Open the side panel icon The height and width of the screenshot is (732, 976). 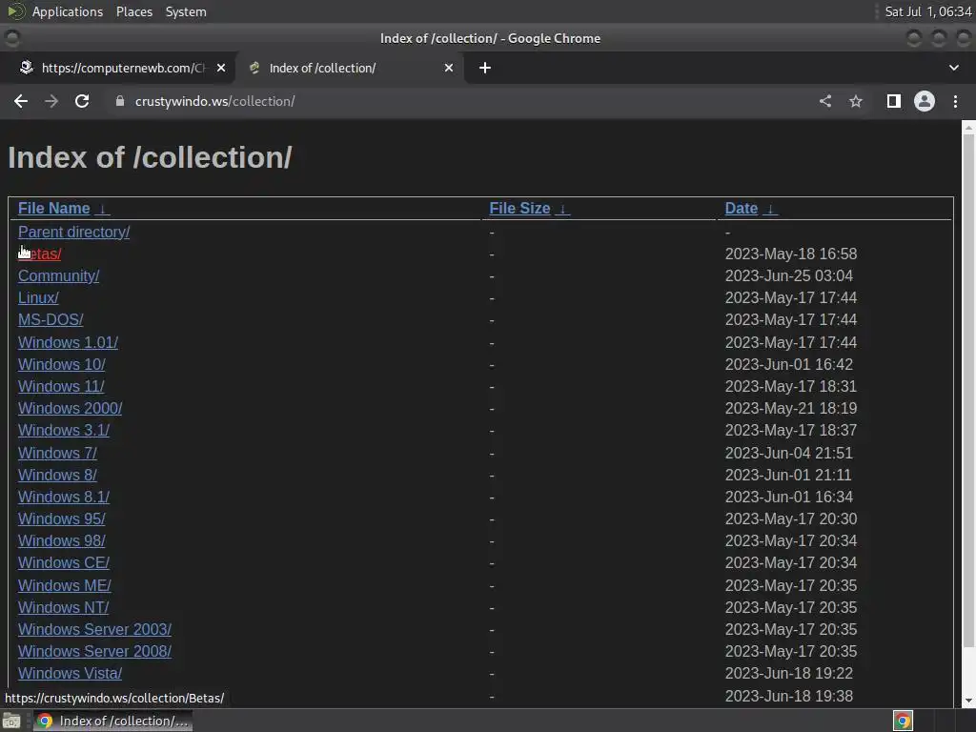[x=894, y=101]
